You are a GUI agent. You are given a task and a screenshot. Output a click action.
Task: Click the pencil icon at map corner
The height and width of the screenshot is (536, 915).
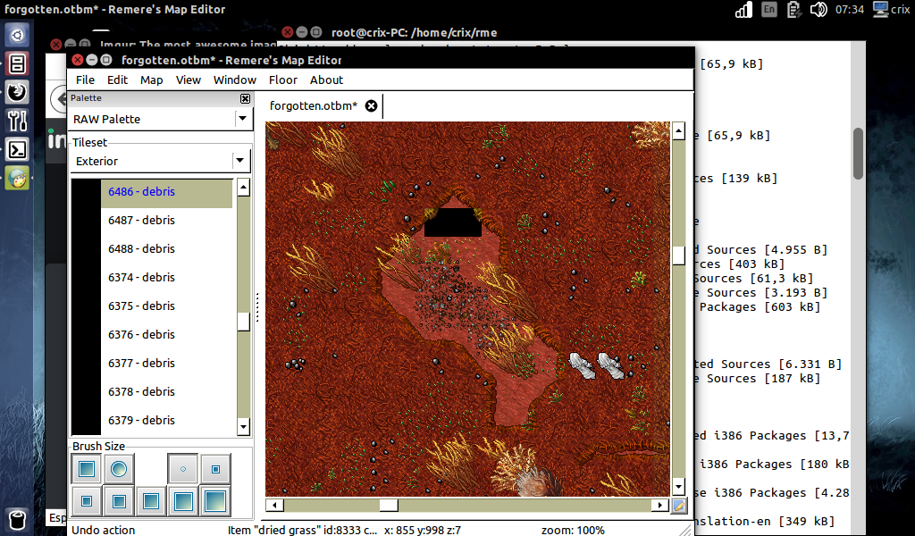(679, 506)
